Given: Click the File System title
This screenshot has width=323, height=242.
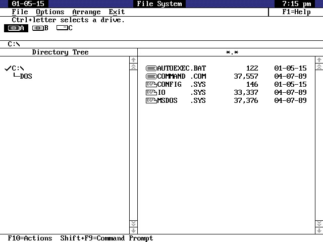Looking at the screenshot, I should tap(159, 4).
